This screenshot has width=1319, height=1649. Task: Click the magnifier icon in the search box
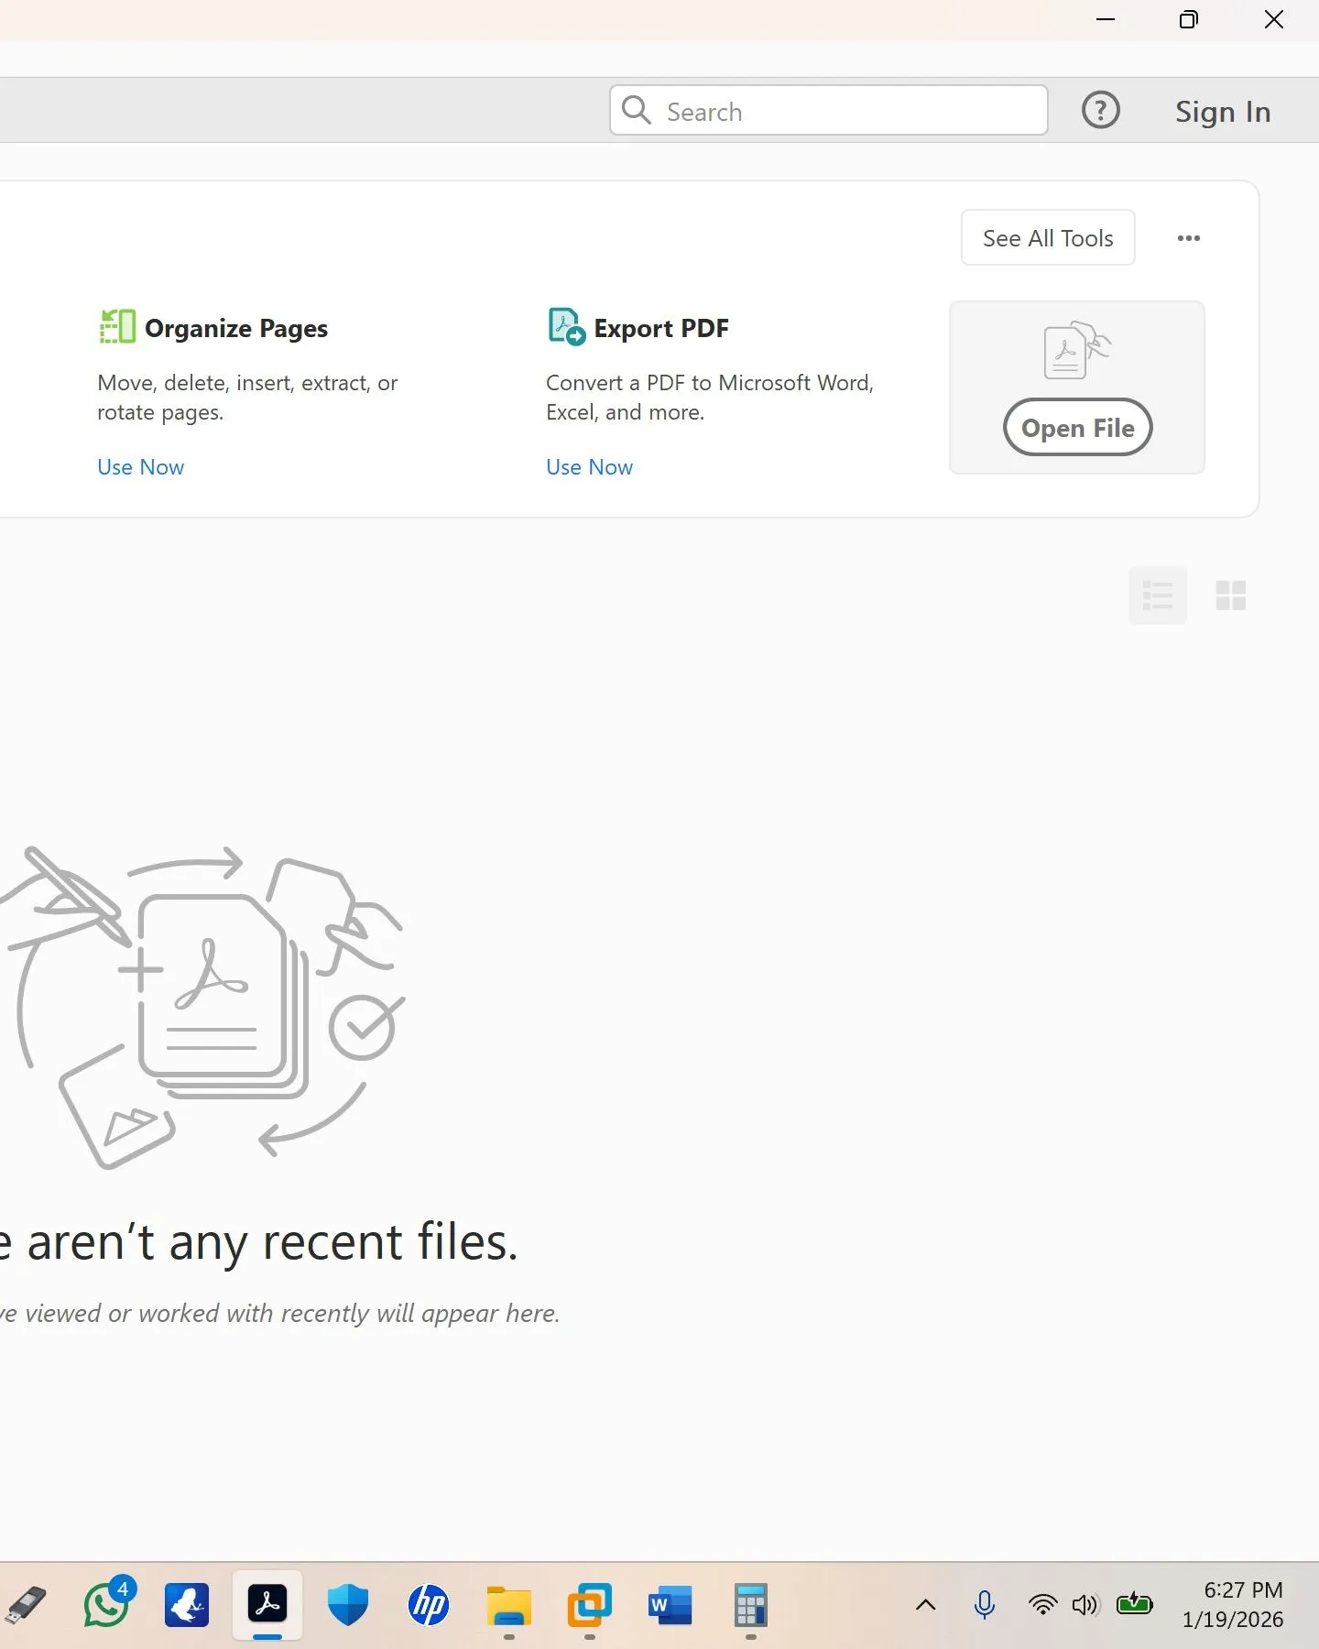coord(636,111)
